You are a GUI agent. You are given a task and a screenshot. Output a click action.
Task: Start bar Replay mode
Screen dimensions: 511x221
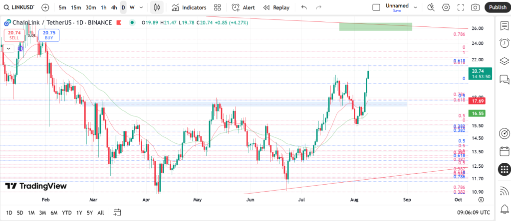click(276, 7)
